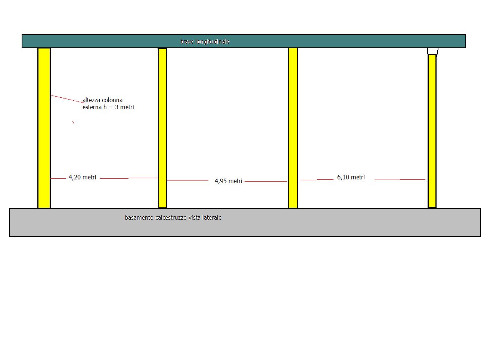Image resolution: width=481 pixels, height=361 pixels.
Task: Click the white bracket atop the rightmost column
Action: [432, 51]
